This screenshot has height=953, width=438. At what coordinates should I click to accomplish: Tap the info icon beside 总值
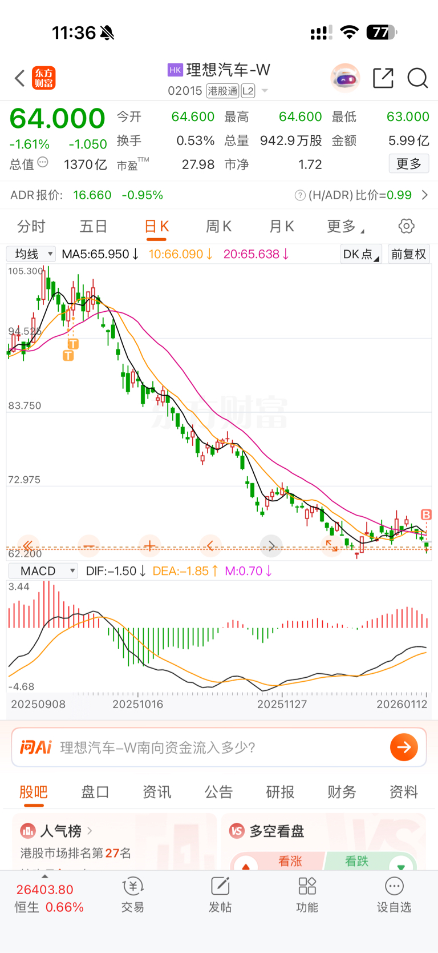pyautogui.click(x=43, y=163)
